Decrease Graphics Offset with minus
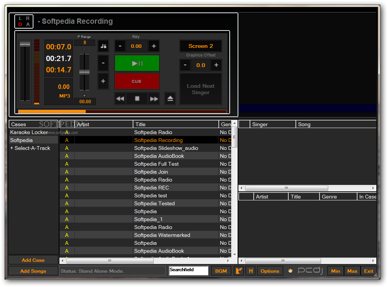The image size is (388, 287). tap(185, 65)
